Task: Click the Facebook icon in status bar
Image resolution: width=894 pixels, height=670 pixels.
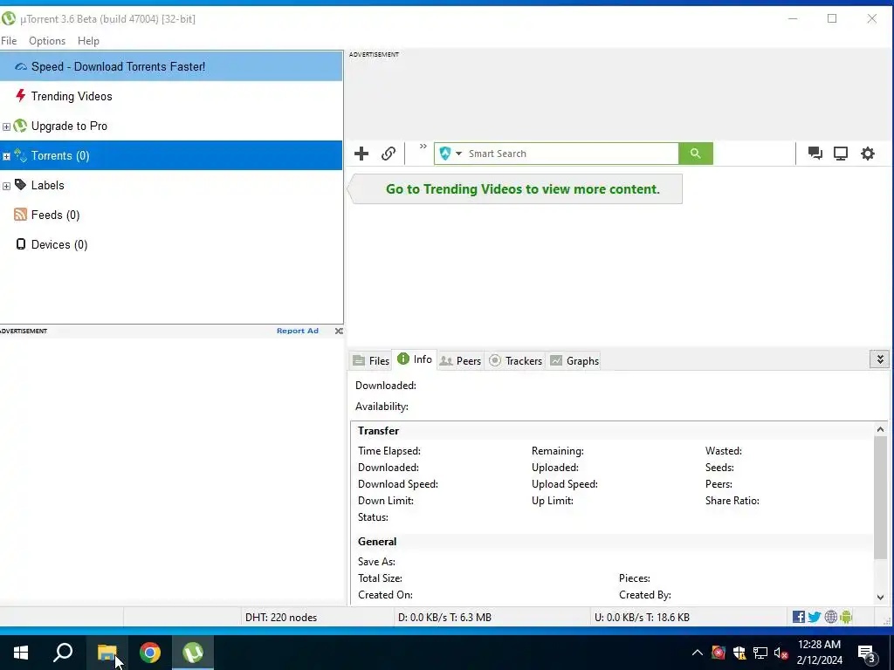Action: 799,617
